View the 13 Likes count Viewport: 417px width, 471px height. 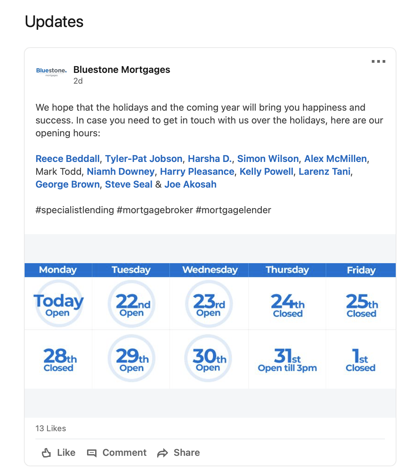coord(51,428)
